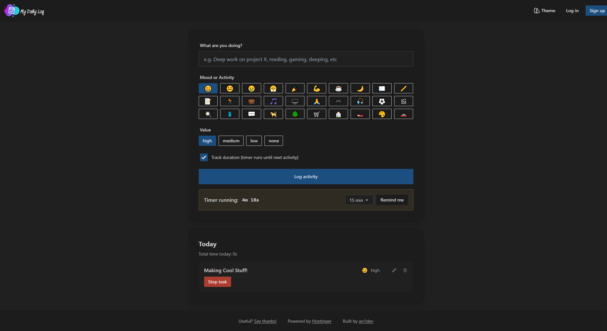Stop the running task
The image size is (607, 331).
pos(217,282)
